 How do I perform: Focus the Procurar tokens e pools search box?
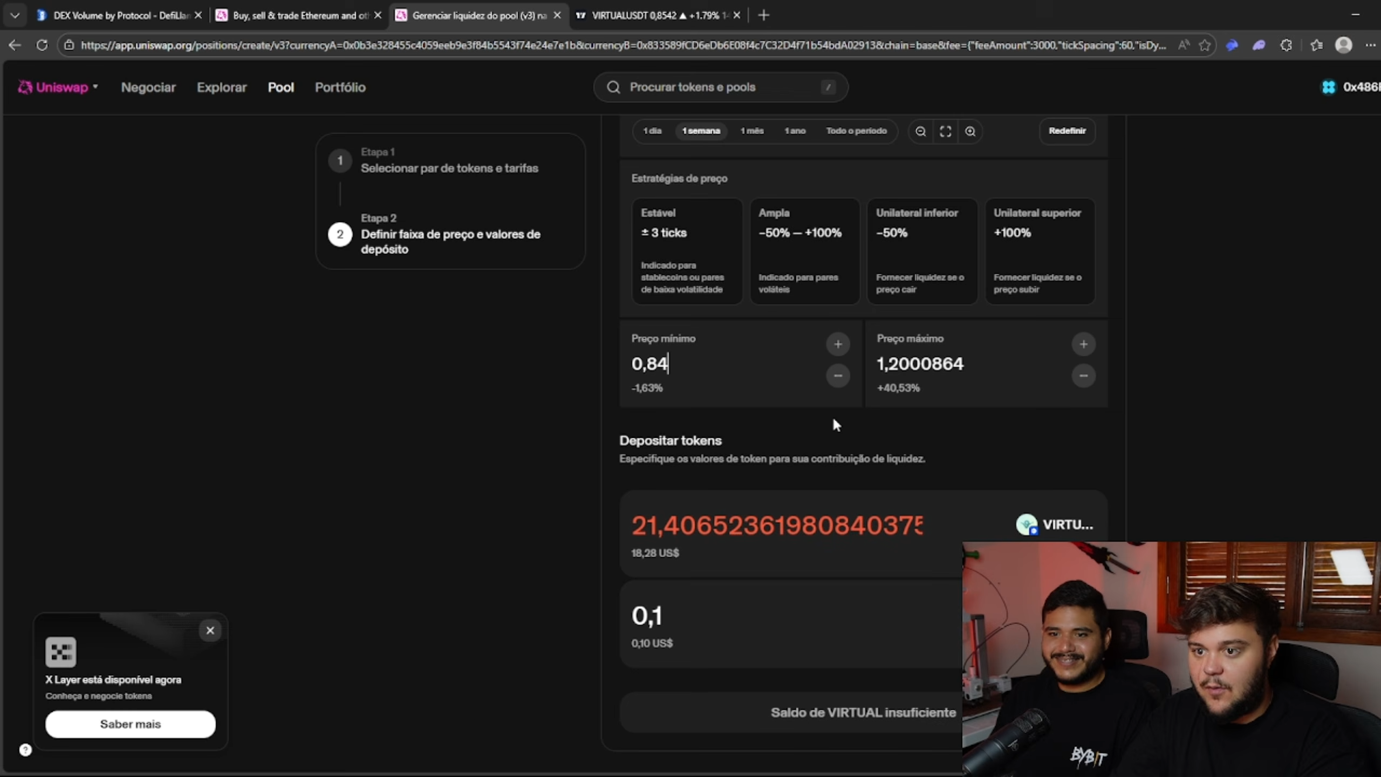point(721,87)
